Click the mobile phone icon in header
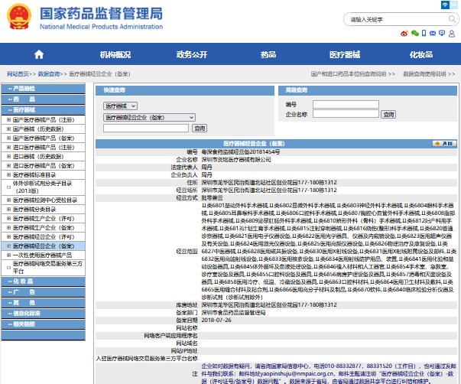461x384 pixels. point(424,33)
